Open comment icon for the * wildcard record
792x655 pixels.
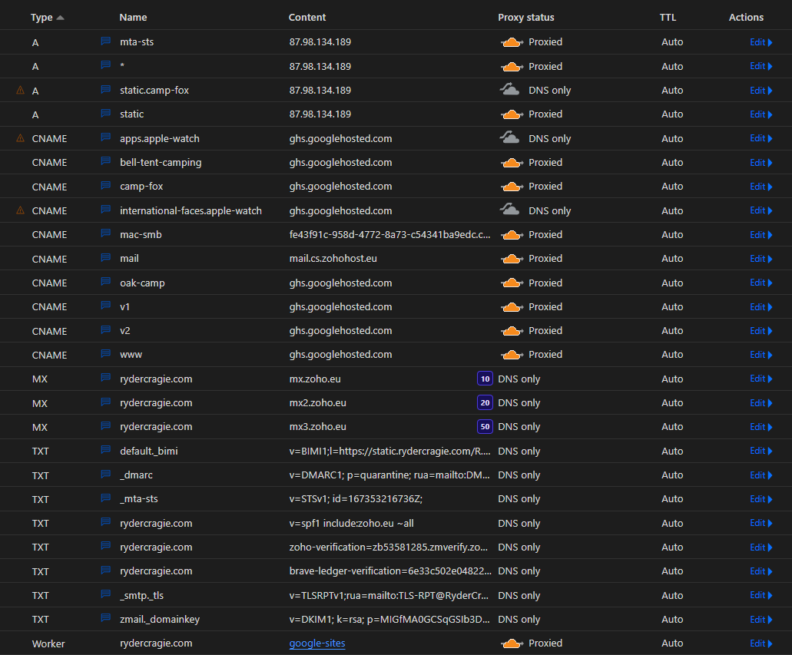105,65
